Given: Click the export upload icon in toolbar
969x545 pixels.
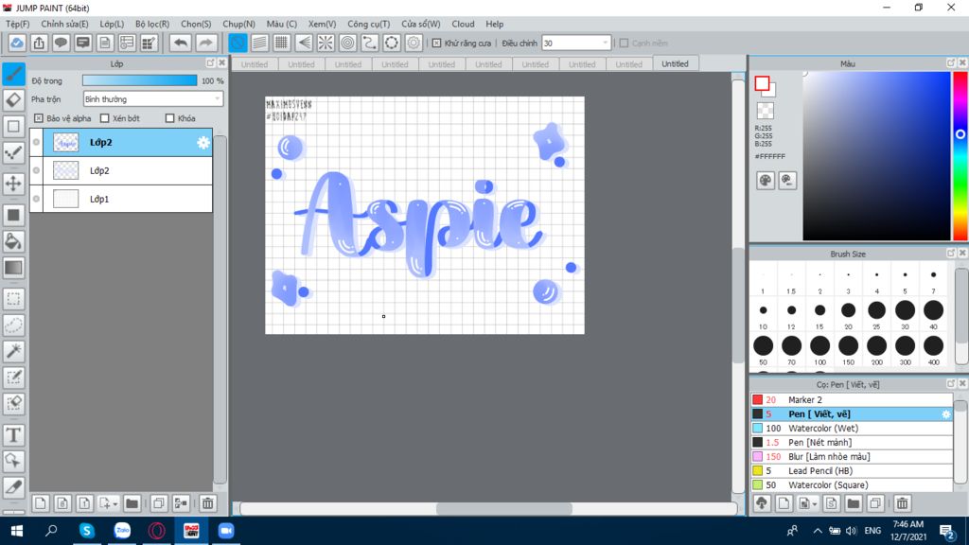Looking at the screenshot, I should point(39,43).
